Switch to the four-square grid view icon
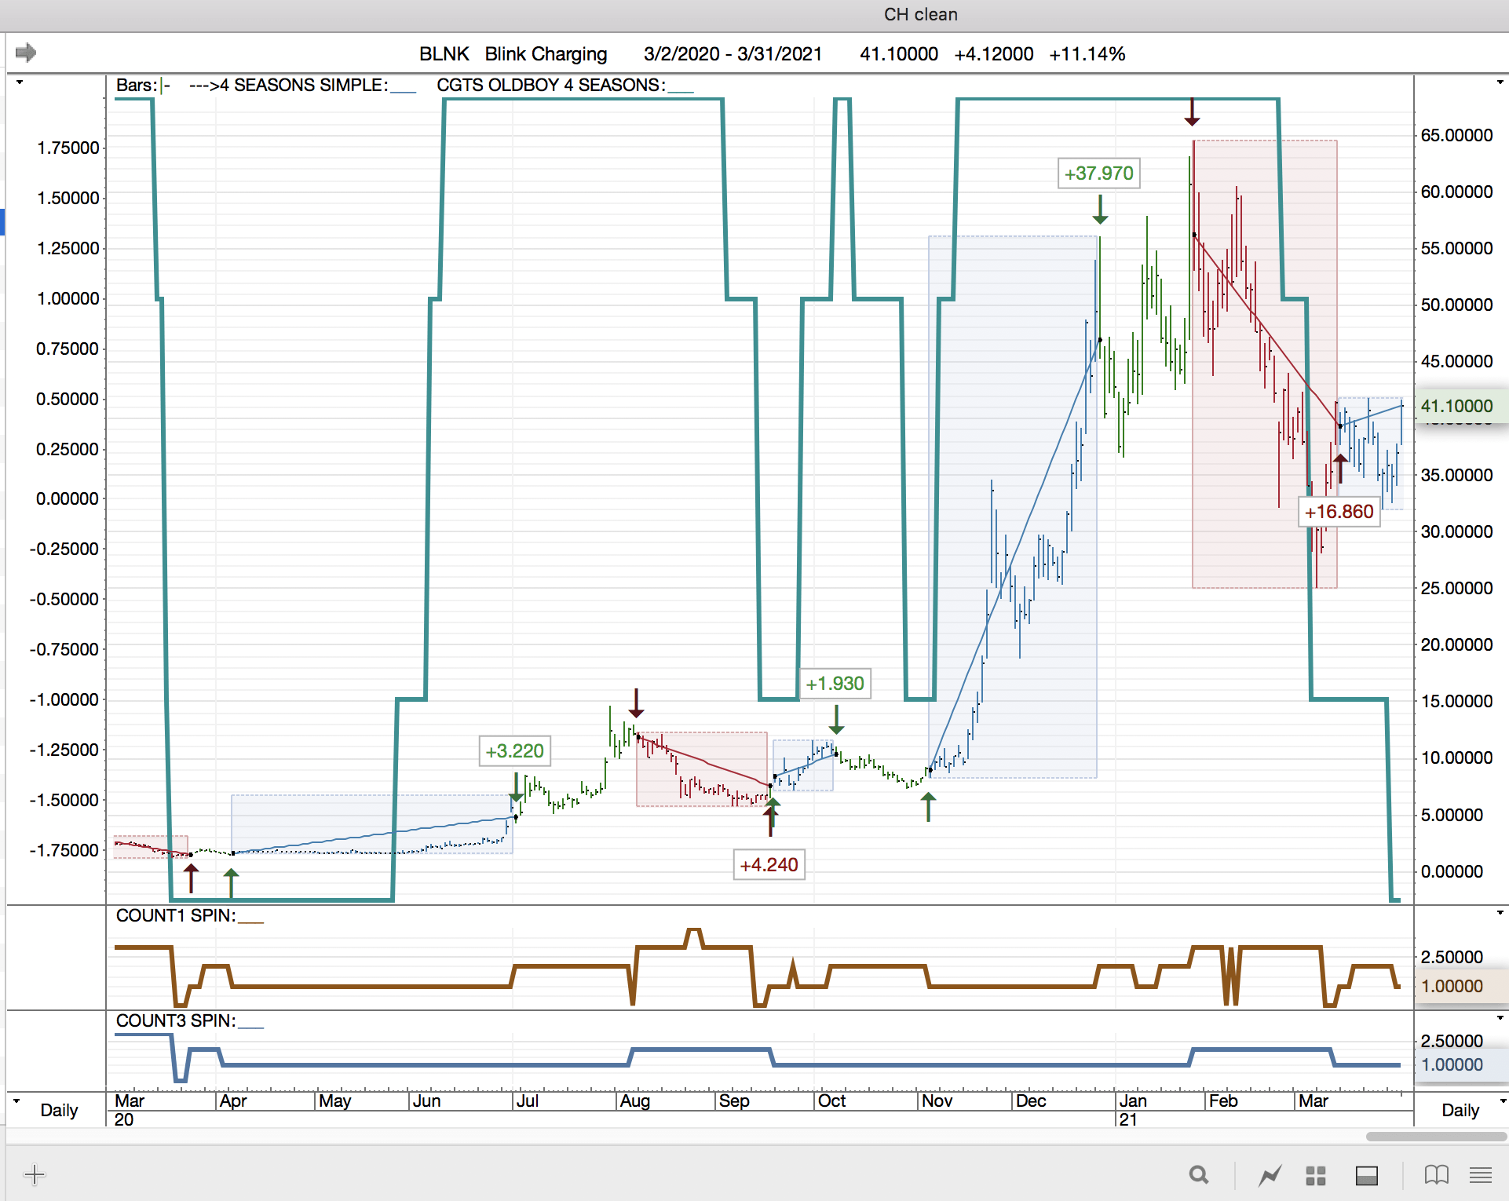Image resolution: width=1509 pixels, height=1201 pixels. pos(1316,1174)
